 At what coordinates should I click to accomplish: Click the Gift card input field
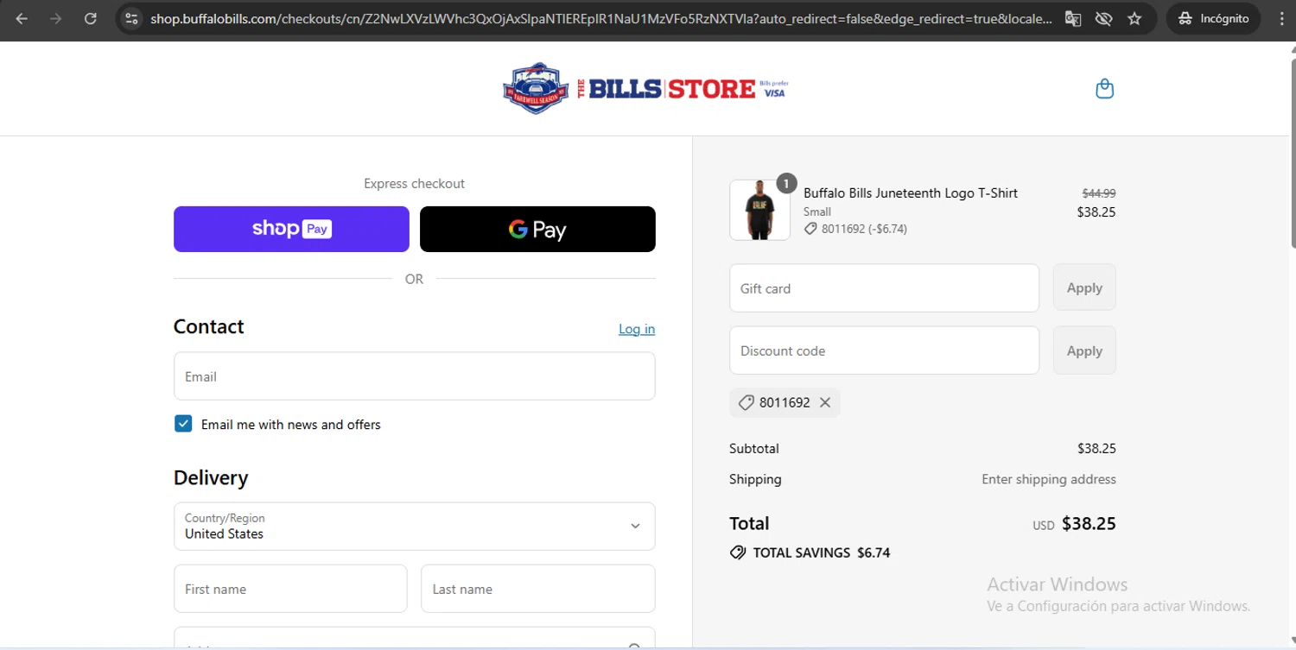(884, 288)
